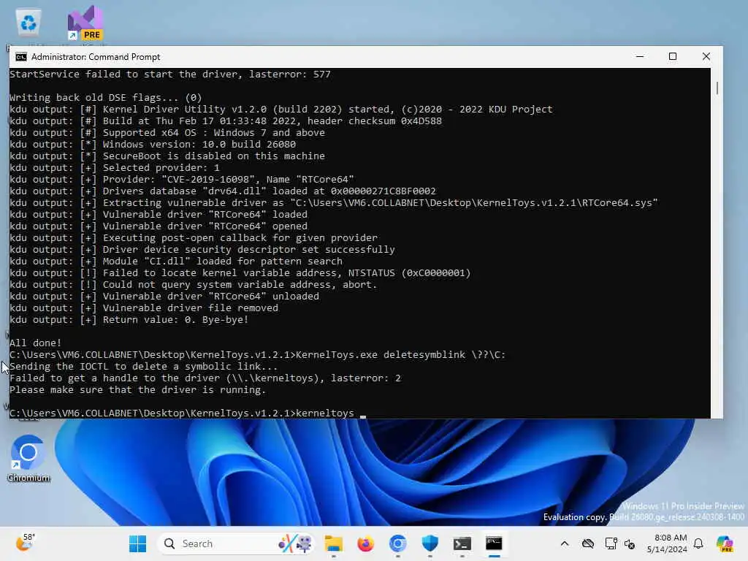This screenshot has width=748, height=561.
Task: Click 'Kernel Driver Utility v1.2.0' output line
Action: click(x=281, y=110)
